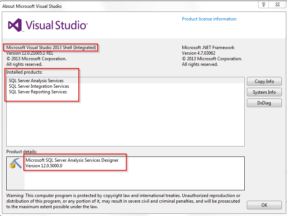Viewport: 287px width, 216px height.
Task: Select SQL Server Integration Services in list
Action: pos(125,86)
